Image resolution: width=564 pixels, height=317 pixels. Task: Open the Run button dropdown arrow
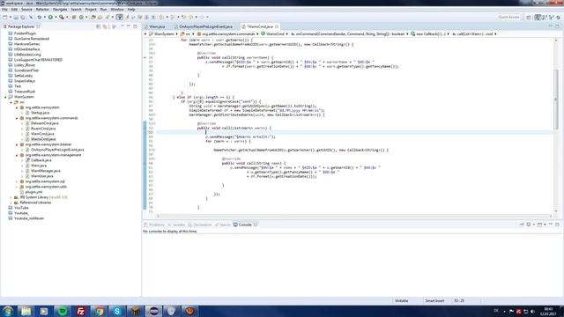point(56,17)
